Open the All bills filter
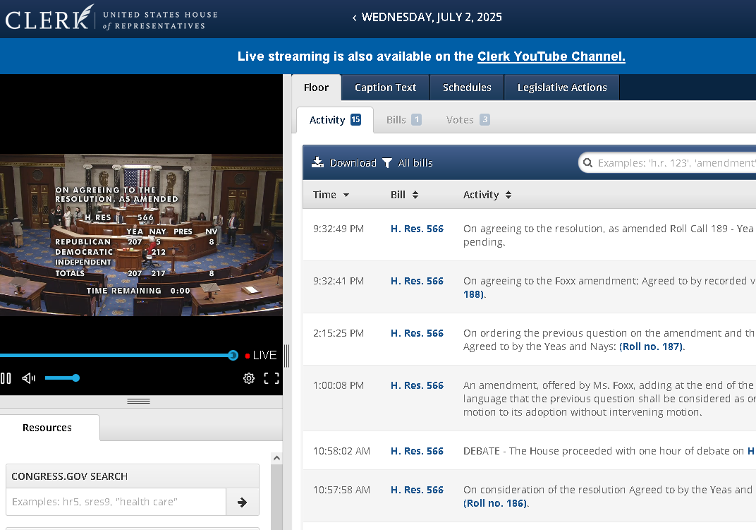 pos(408,162)
